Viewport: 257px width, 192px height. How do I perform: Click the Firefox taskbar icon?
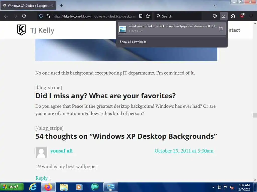pos(48,187)
